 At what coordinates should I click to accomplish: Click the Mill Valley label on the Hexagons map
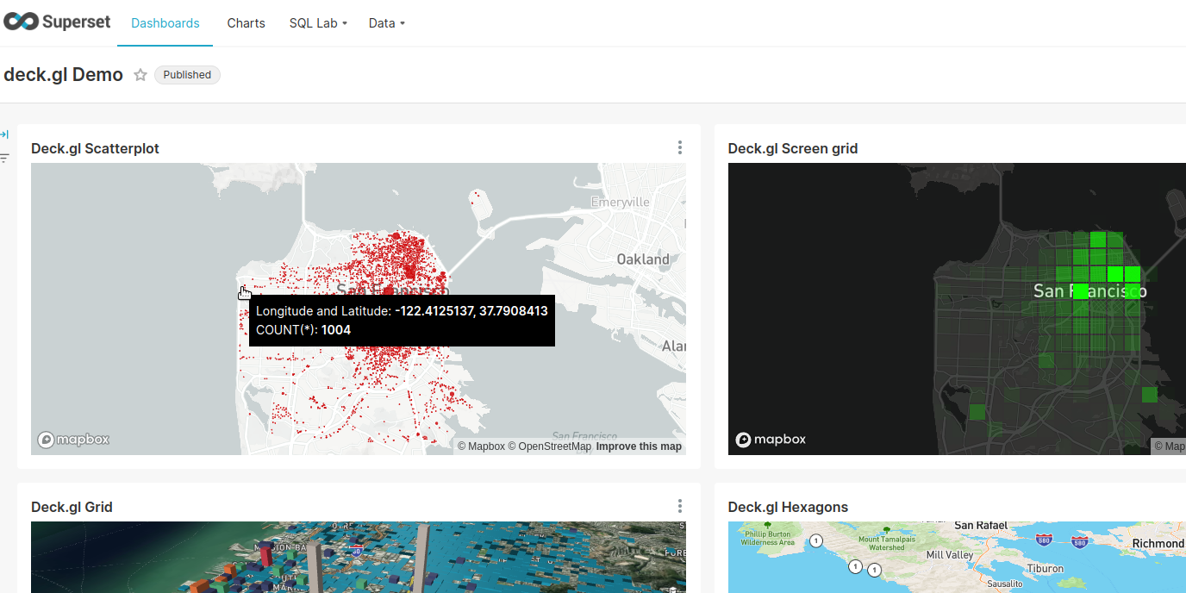tap(949, 555)
